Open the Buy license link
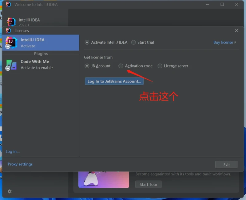Screen dimensions: 246x200 click(225, 42)
